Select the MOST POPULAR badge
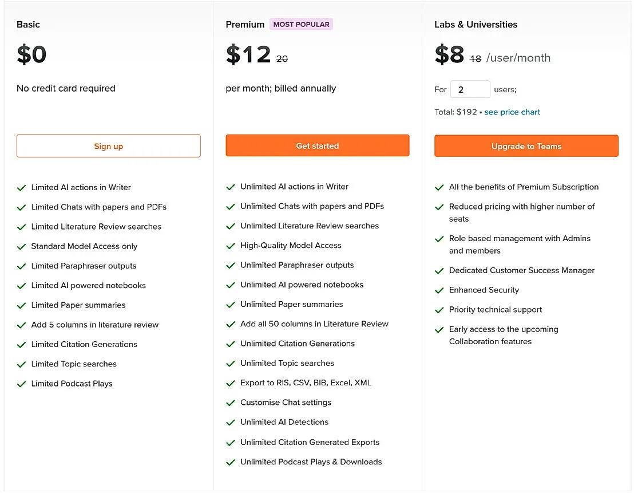 coord(301,24)
